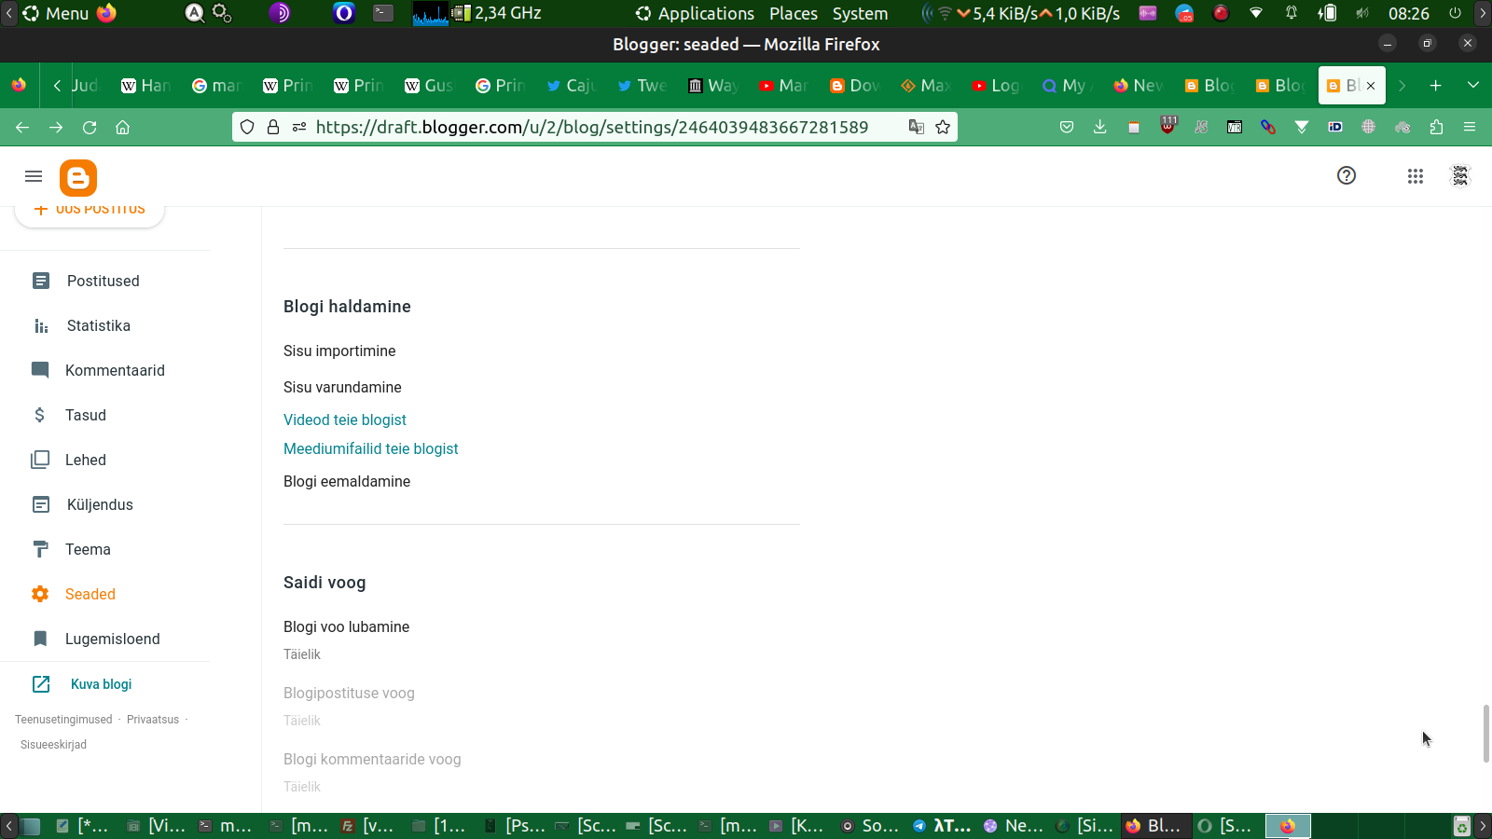Show site security lock information
Viewport: 1492px width, 839px height.
pyautogui.click(x=273, y=127)
